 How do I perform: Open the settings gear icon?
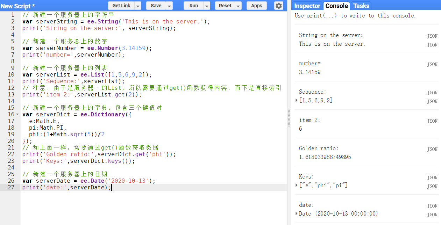coord(278,6)
